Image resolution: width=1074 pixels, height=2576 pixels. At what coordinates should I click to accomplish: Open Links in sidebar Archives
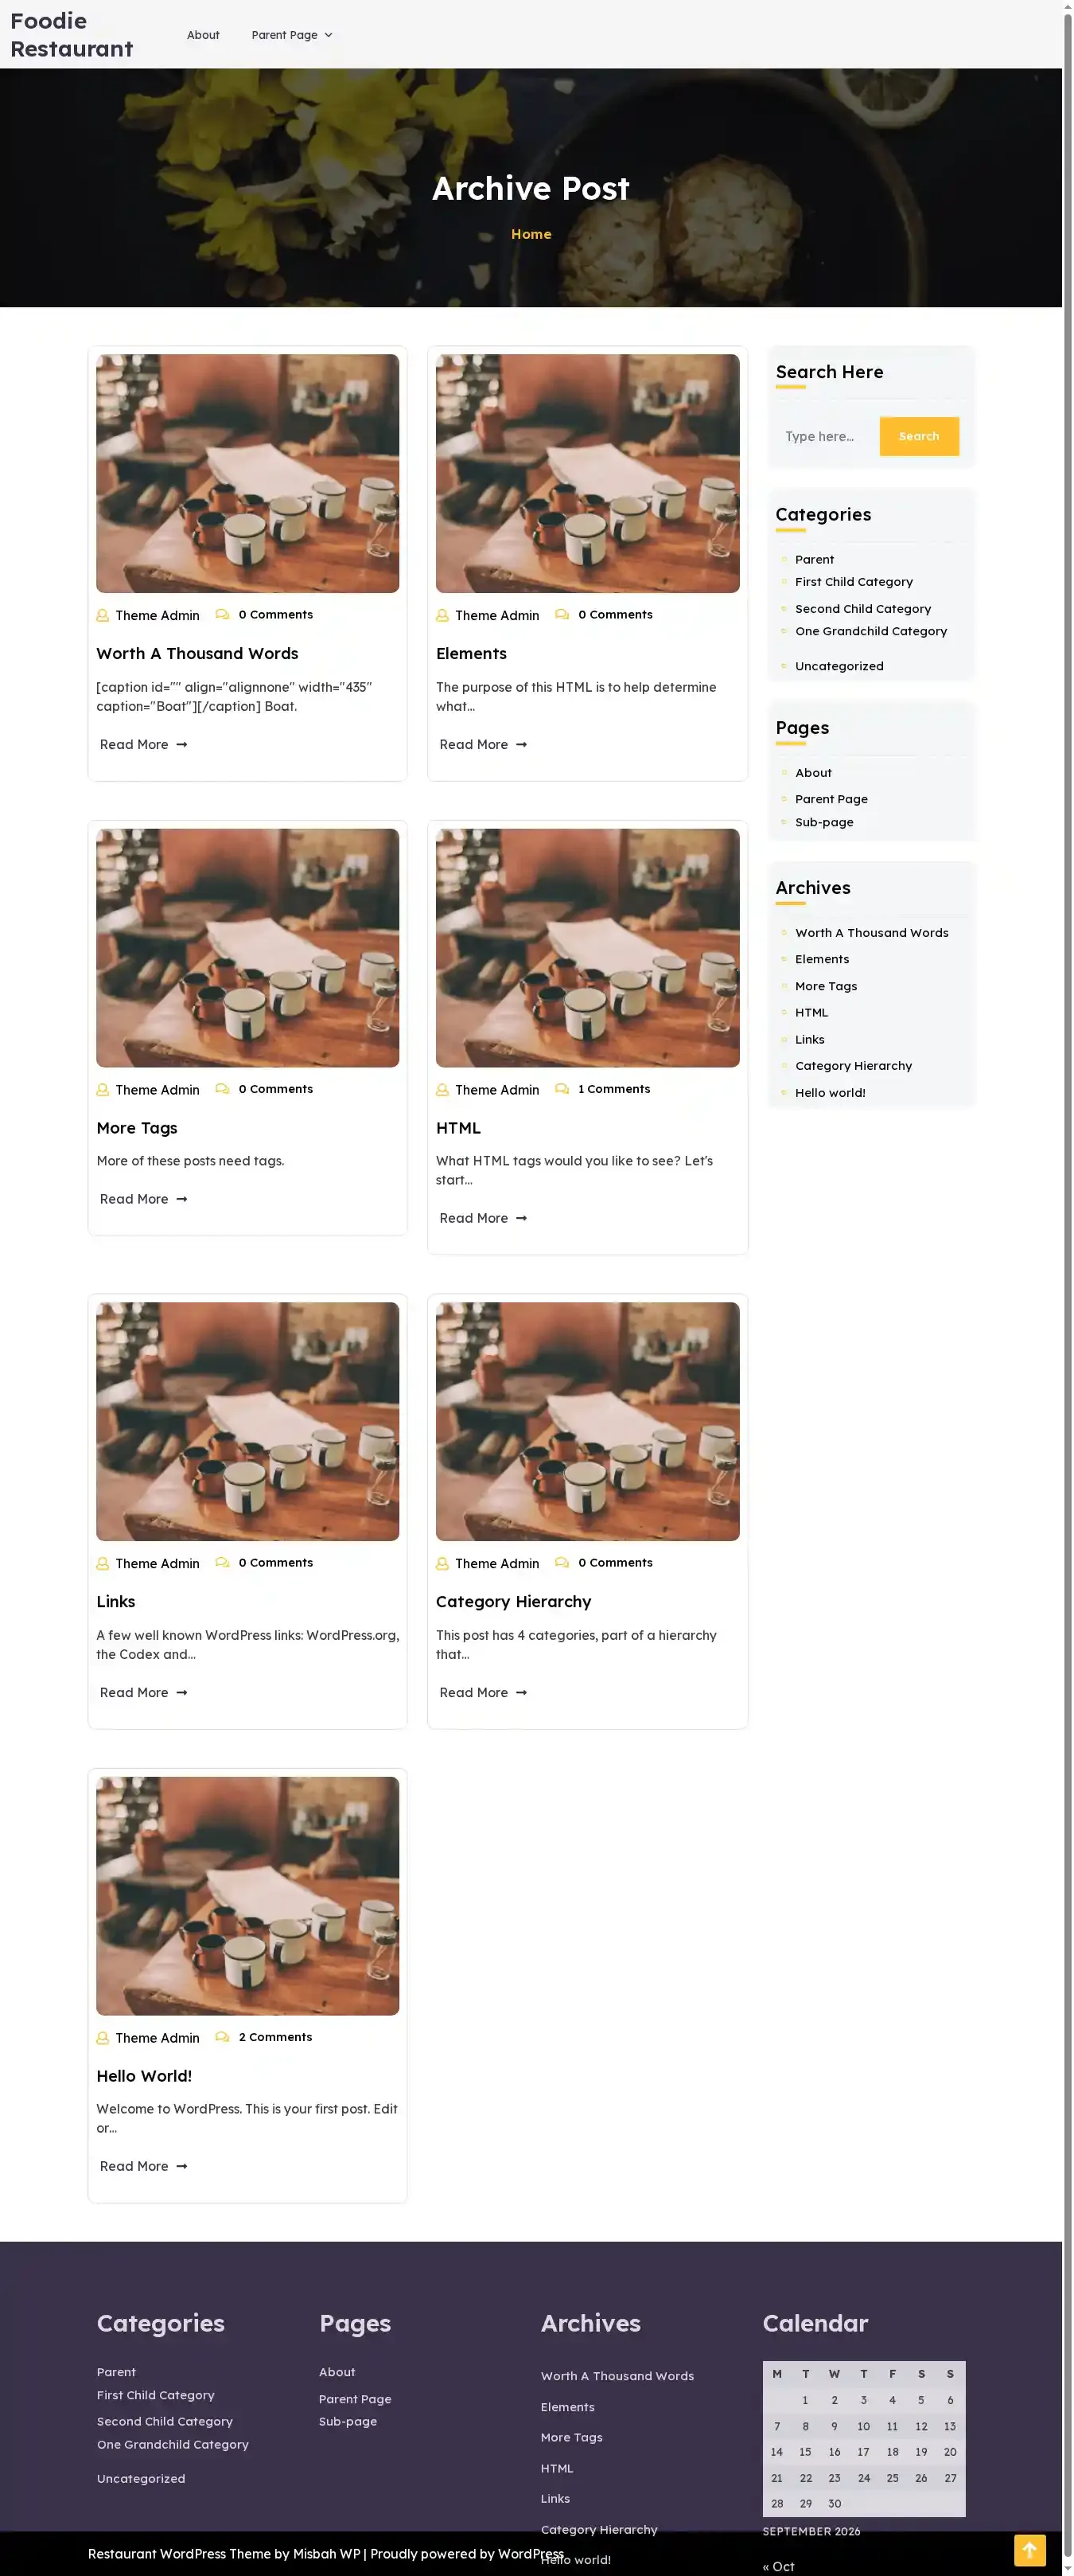coord(809,1039)
